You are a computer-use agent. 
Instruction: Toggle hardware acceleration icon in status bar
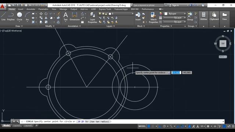(224, 126)
